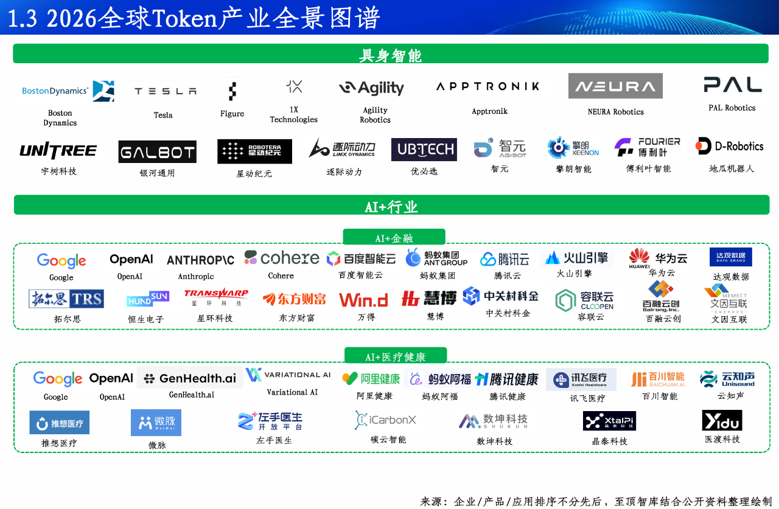This screenshot has width=779, height=509.
Task: Click the XtalPi 晶泰科技 logo
Action: pos(609,421)
